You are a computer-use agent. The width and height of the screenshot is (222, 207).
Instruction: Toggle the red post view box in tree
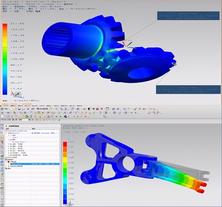(8, 161)
